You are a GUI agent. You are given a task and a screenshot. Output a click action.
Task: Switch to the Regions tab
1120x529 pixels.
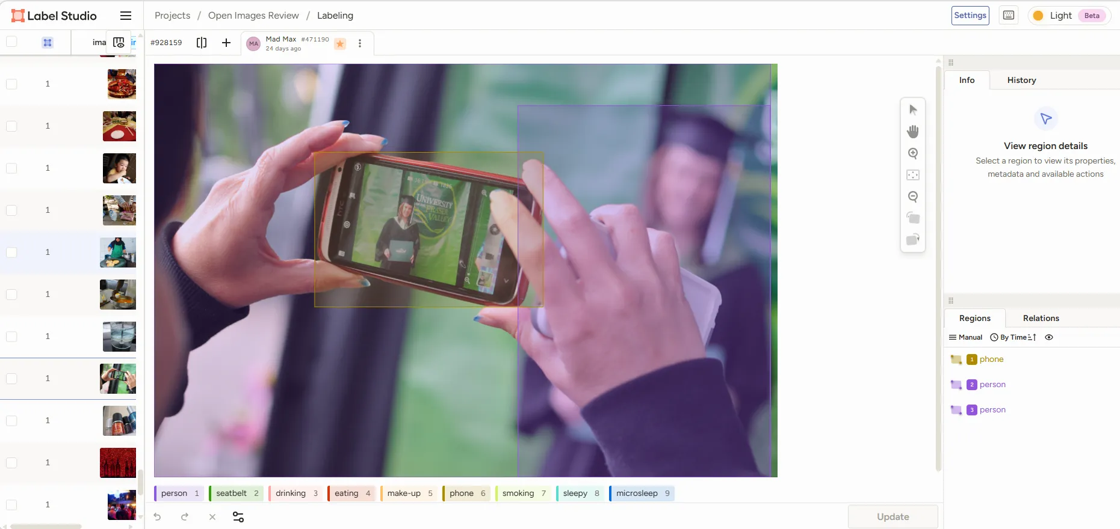pos(974,318)
